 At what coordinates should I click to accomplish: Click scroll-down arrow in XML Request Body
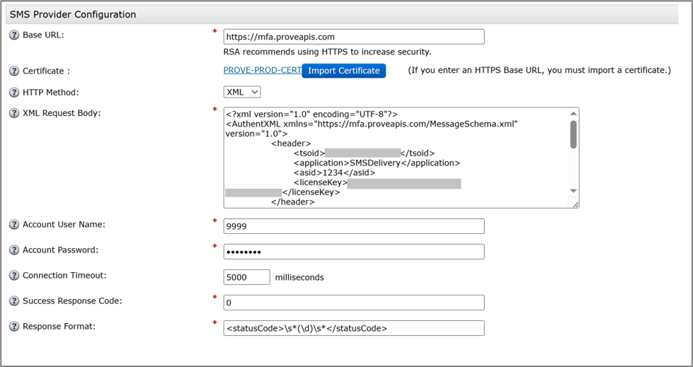coord(573,191)
